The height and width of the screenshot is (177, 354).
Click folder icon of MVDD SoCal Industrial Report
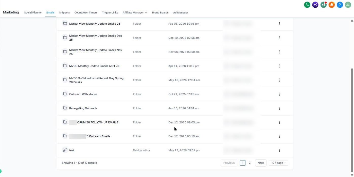(65, 80)
